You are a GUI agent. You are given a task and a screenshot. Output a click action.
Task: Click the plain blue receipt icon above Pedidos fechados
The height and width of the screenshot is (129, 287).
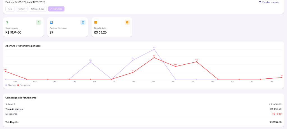coord(52,22)
